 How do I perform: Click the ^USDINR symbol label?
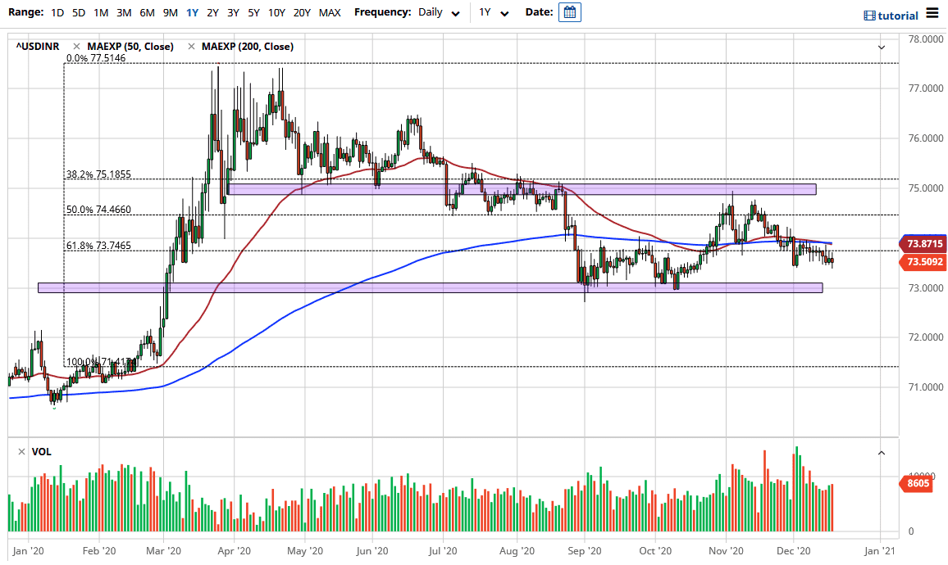(36, 47)
